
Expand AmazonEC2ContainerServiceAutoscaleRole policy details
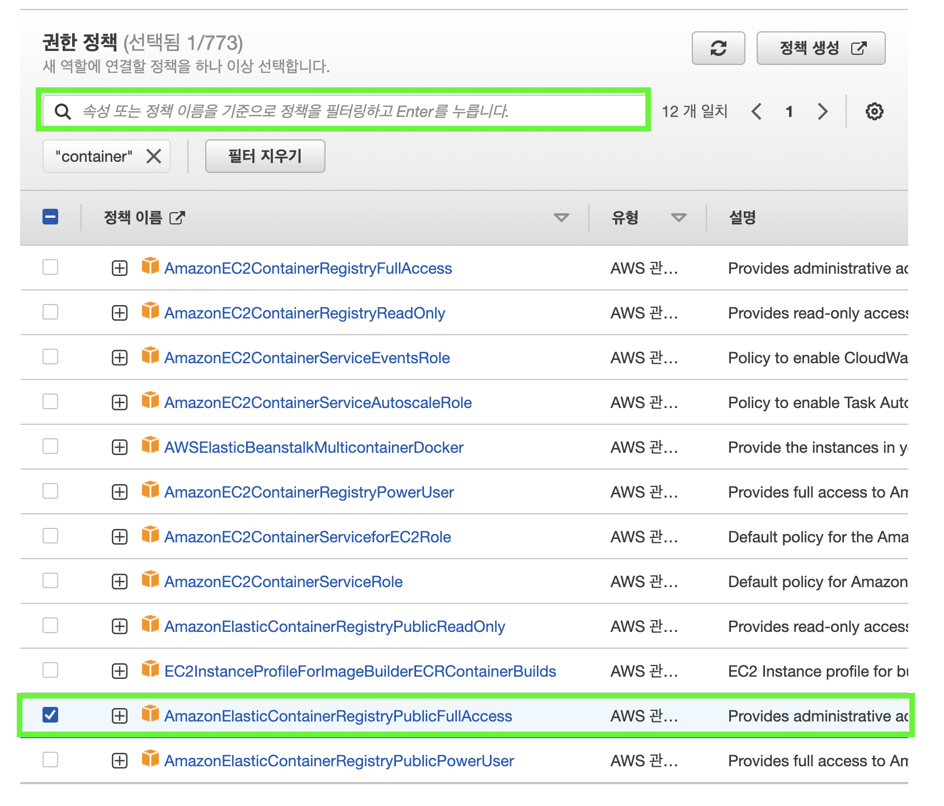(120, 402)
